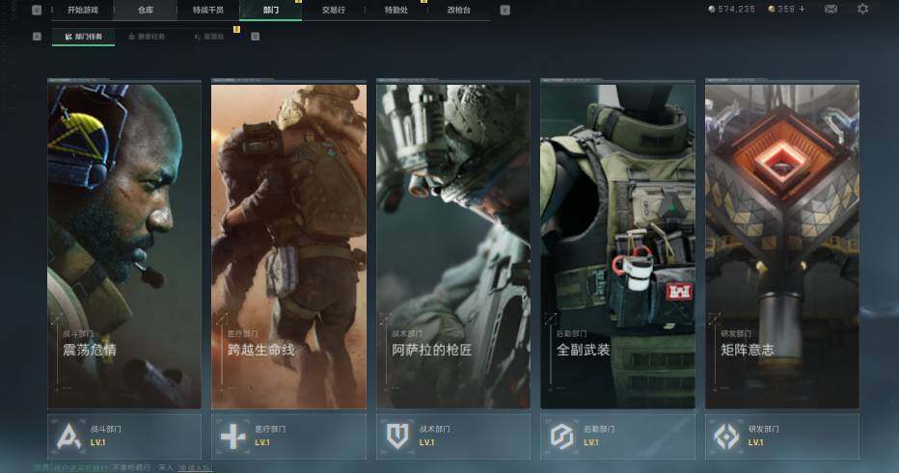Open the 震荡危情 mission card
The height and width of the screenshot is (473, 899).
click(124, 245)
